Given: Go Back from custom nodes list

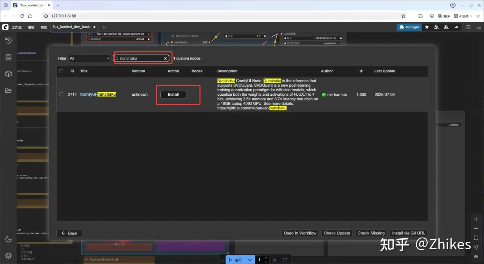Looking at the screenshot, I should coord(69,233).
